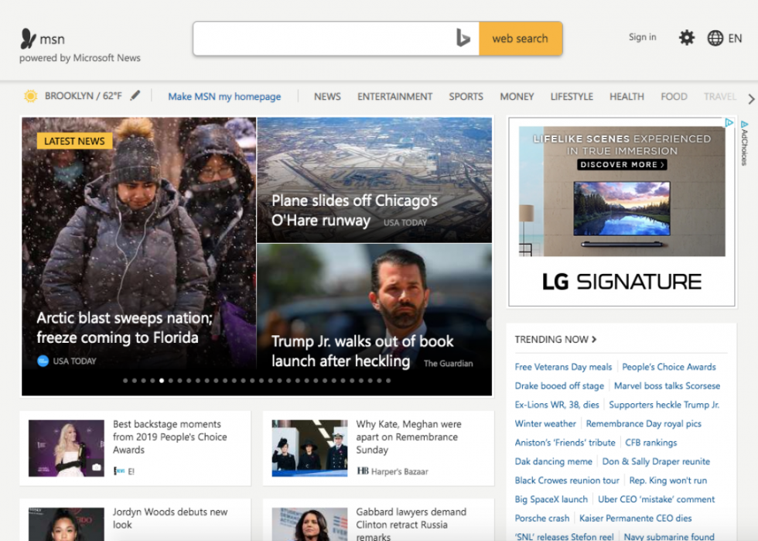This screenshot has width=758, height=541.
Task: Open the HEALTH section
Action: pos(627,96)
